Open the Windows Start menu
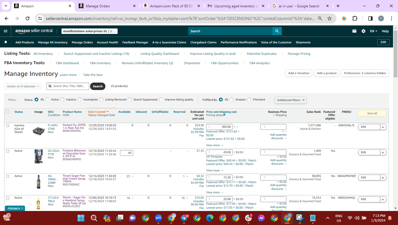 pos(81,218)
